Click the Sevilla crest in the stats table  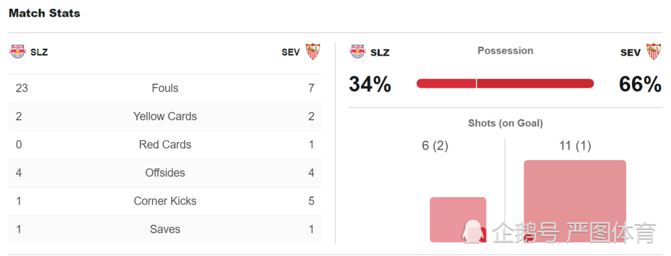[313, 52]
